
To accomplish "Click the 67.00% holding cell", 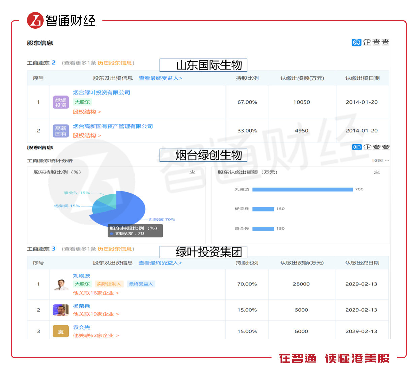I will (x=247, y=102).
